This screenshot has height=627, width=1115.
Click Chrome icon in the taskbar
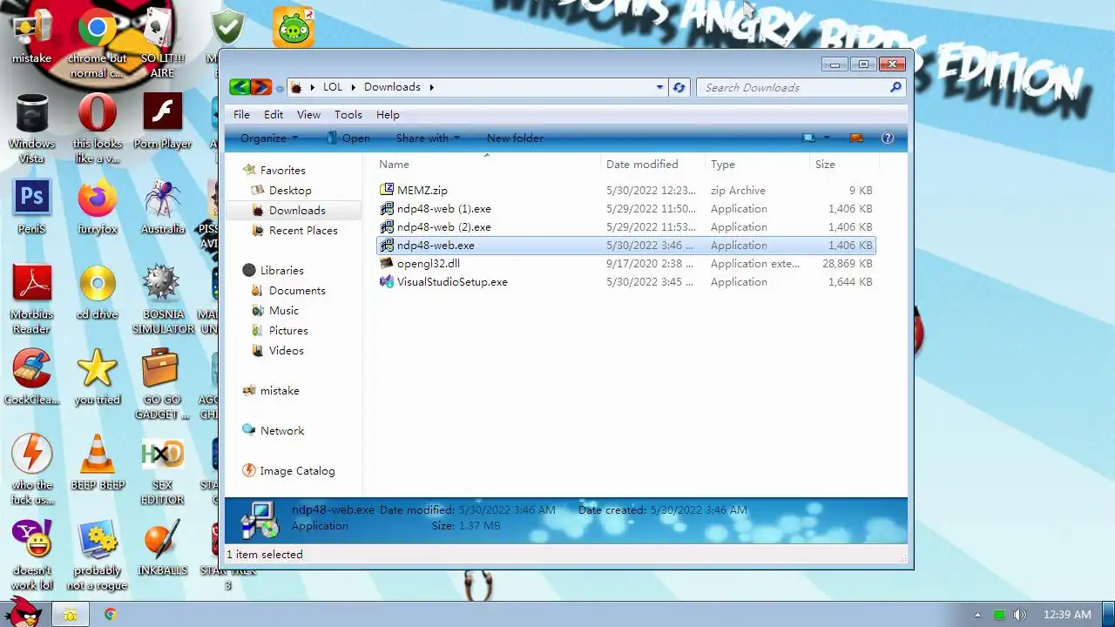110,614
